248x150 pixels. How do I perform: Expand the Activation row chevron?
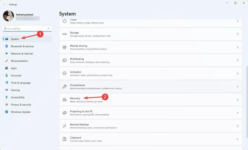click(237, 73)
